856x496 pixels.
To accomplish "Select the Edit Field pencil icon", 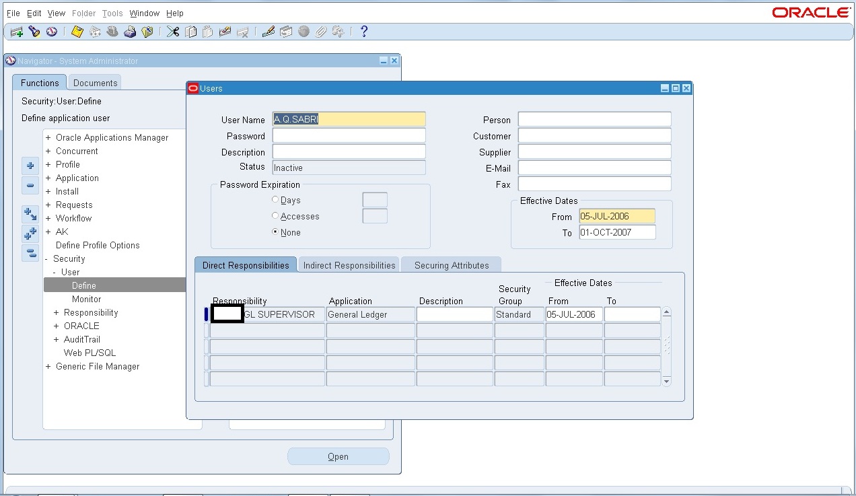I will [x=268, y=31].
